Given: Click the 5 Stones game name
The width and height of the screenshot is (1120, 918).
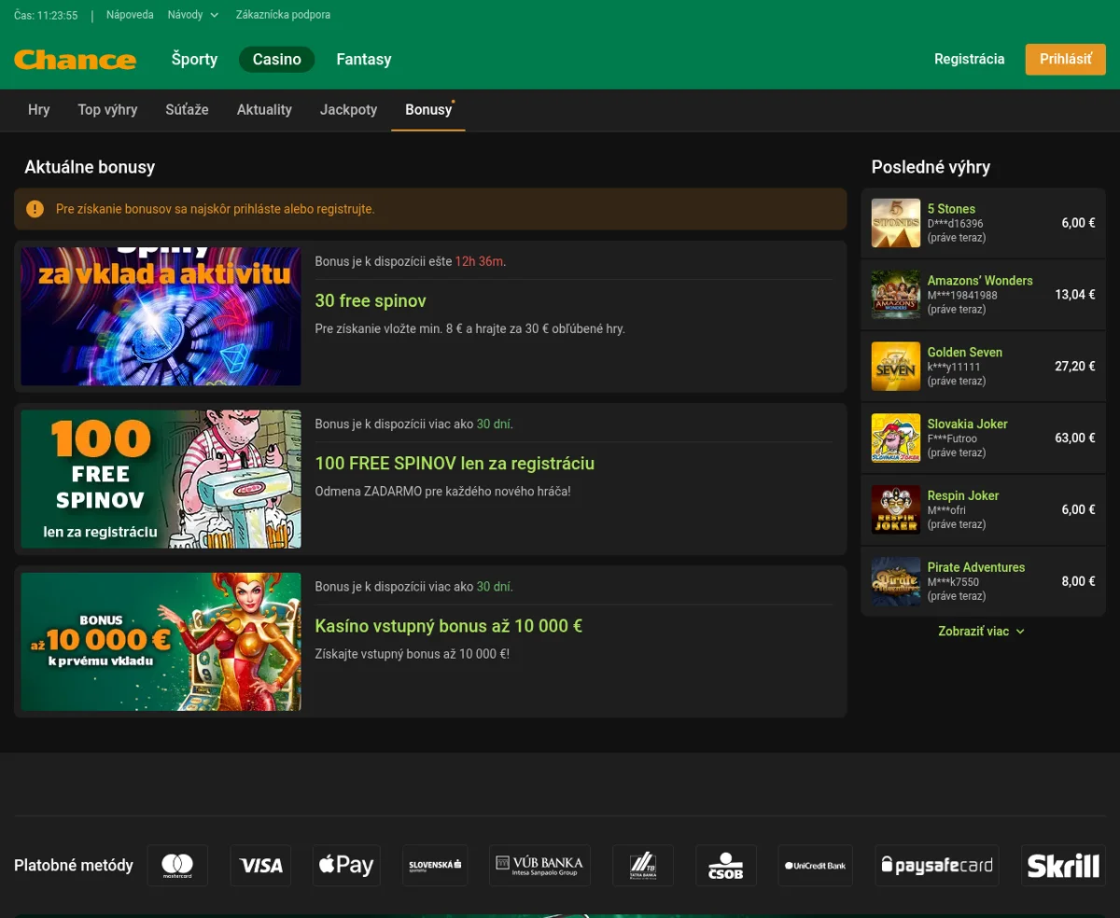Looking at the screenshot, I should (951, 209).
